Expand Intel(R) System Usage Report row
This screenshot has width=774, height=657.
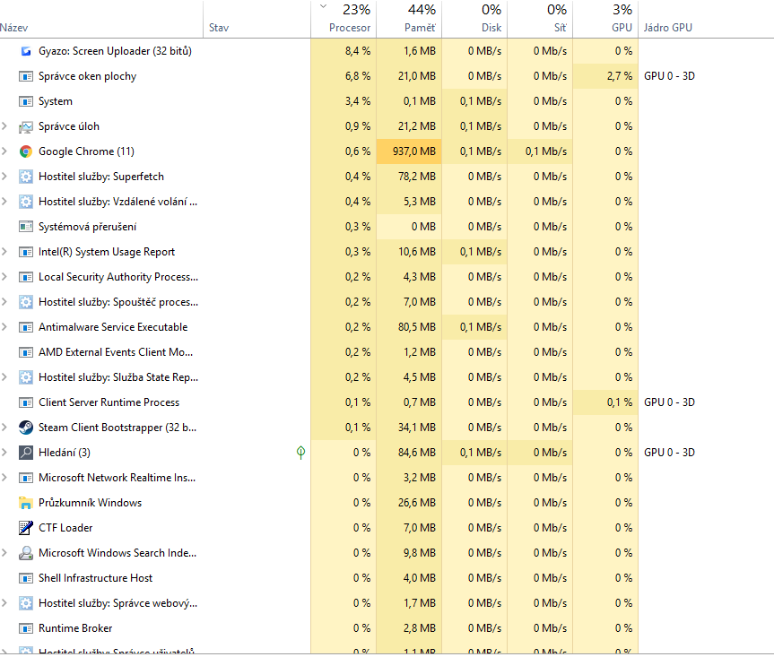(4, 252)
